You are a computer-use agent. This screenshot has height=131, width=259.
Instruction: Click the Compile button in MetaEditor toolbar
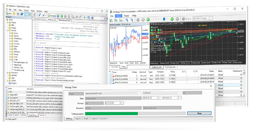[52, 16]
